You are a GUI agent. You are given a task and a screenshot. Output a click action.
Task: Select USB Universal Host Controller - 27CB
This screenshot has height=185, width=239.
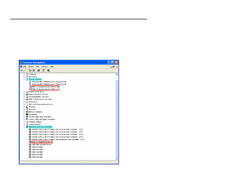coord(57,137)
